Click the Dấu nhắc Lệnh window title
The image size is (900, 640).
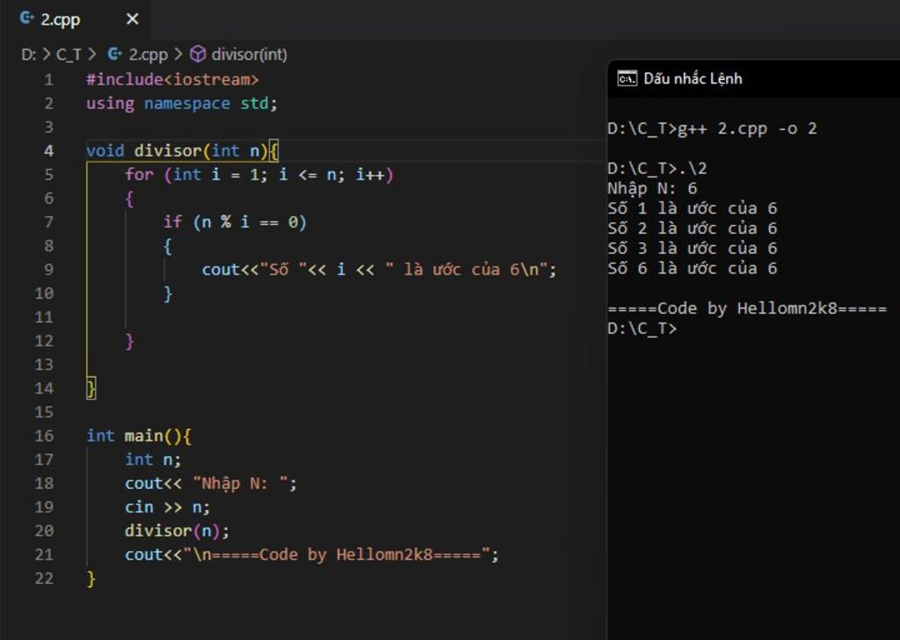click(693, 78)
